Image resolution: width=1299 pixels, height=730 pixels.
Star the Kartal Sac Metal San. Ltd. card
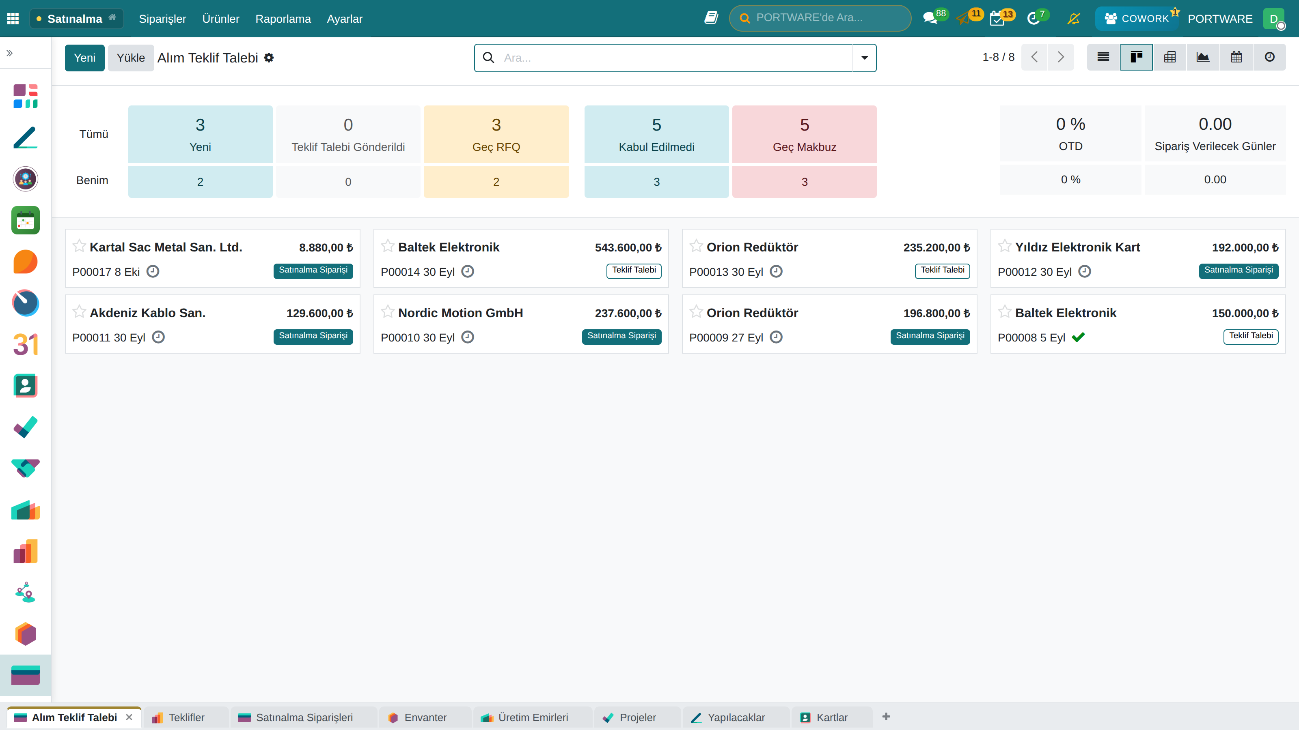(79, 246)
